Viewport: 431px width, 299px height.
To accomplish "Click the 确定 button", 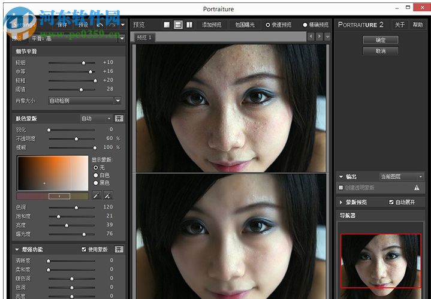I will (x=381, y=40).
